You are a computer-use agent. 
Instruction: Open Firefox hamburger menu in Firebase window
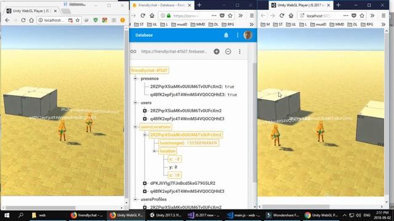[252, 15]
